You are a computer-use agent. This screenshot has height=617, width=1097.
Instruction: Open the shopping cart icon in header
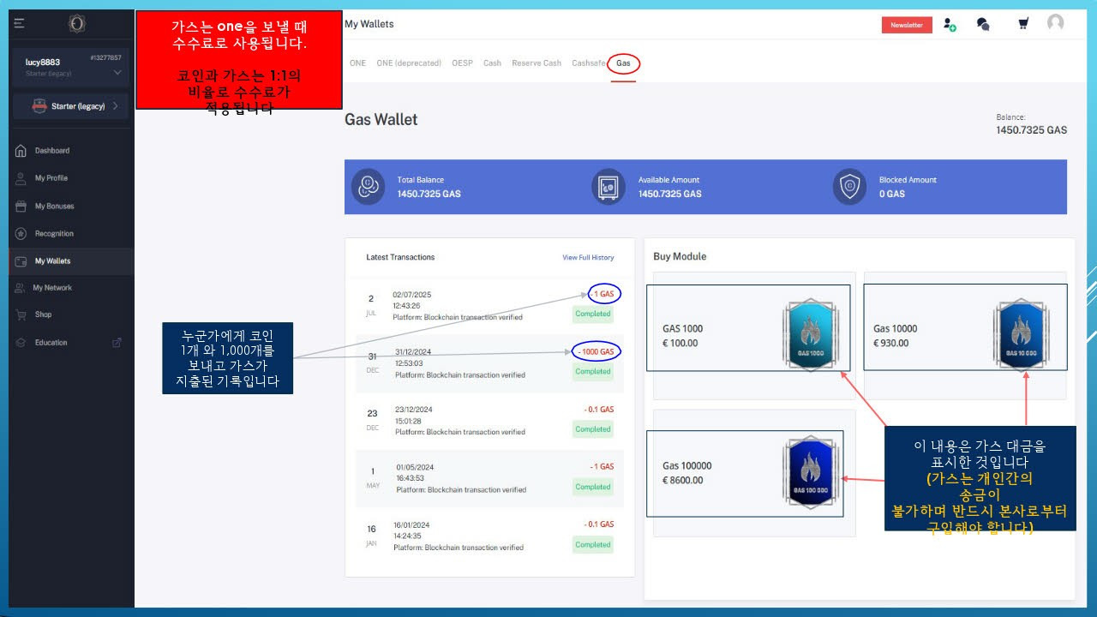tap(1023, 24)
